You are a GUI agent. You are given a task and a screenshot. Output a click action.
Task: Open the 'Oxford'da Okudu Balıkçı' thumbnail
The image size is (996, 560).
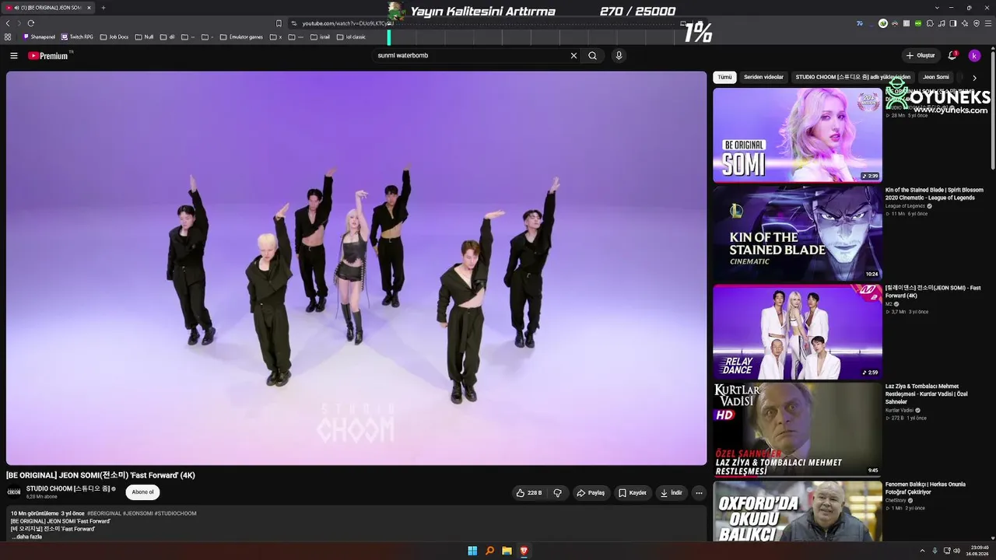tap(798, 512)
